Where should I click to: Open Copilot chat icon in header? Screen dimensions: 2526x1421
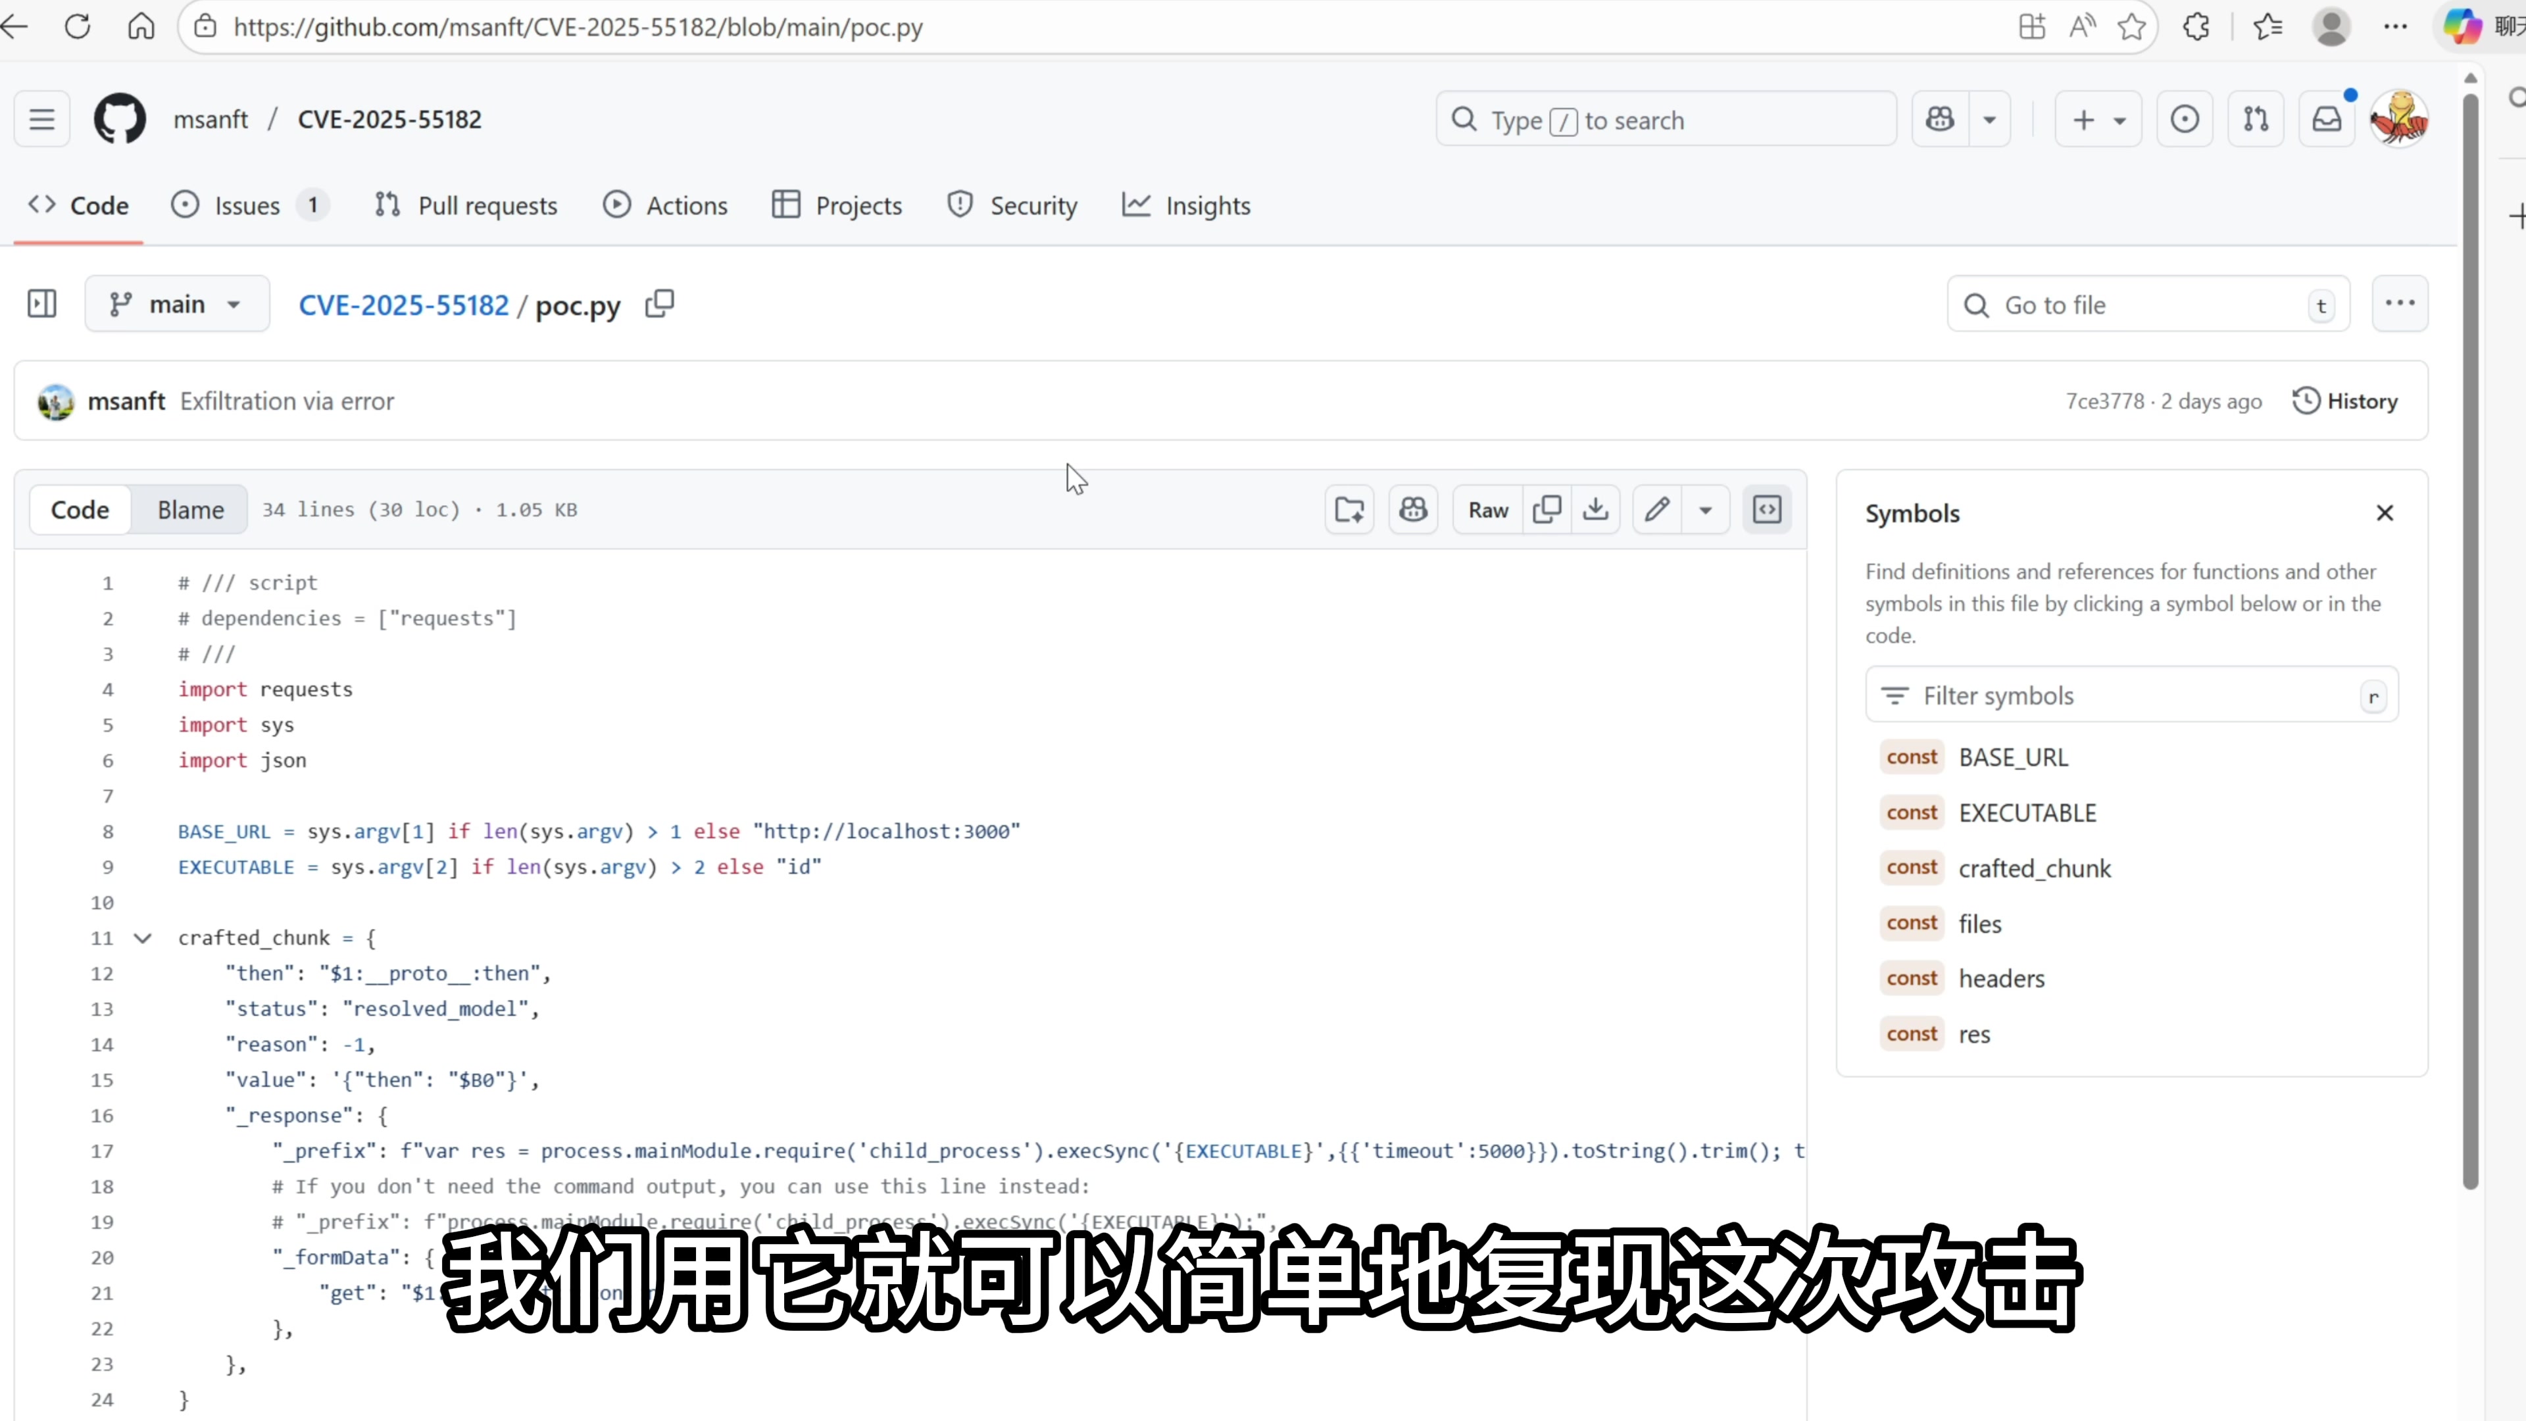click(x=1940, y=120)
